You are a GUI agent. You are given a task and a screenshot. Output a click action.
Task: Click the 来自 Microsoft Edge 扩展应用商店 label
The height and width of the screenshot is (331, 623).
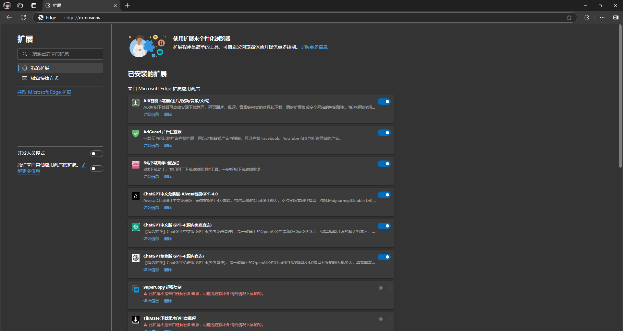pos(164,89)
